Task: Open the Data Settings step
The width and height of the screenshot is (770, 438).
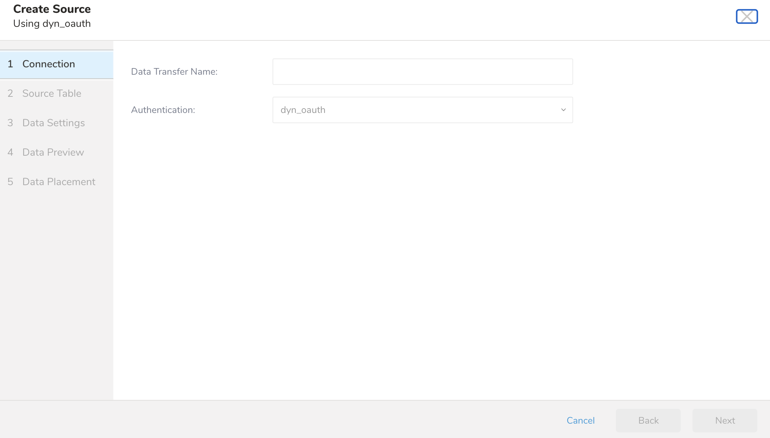Action: 53,123
